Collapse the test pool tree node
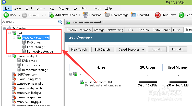Screen dimensions: 193x106 click(9, 33)
